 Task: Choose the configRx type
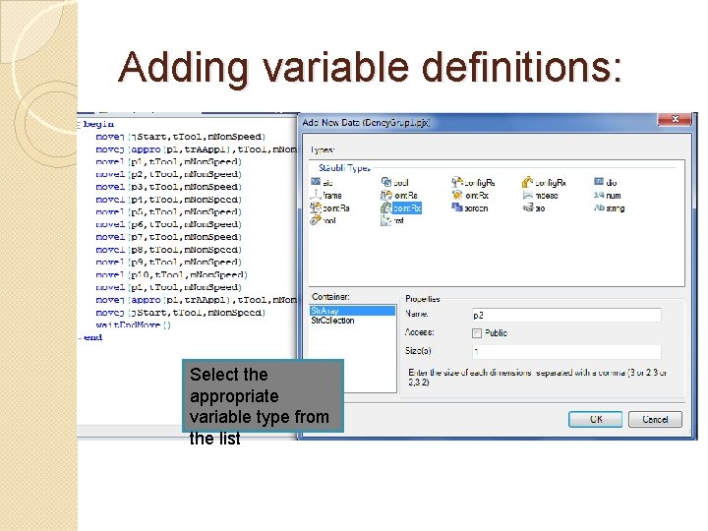(544, 183)
